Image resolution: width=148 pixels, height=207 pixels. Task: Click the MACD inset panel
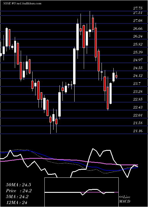81,192
